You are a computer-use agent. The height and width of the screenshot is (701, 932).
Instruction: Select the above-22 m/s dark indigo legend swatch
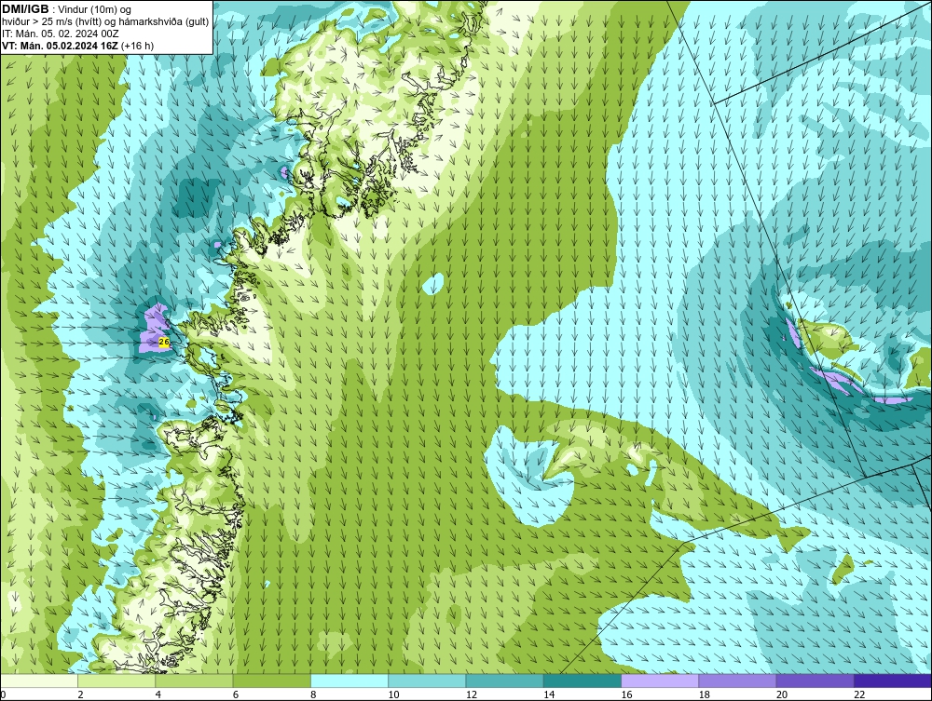[x=892, y=681]
